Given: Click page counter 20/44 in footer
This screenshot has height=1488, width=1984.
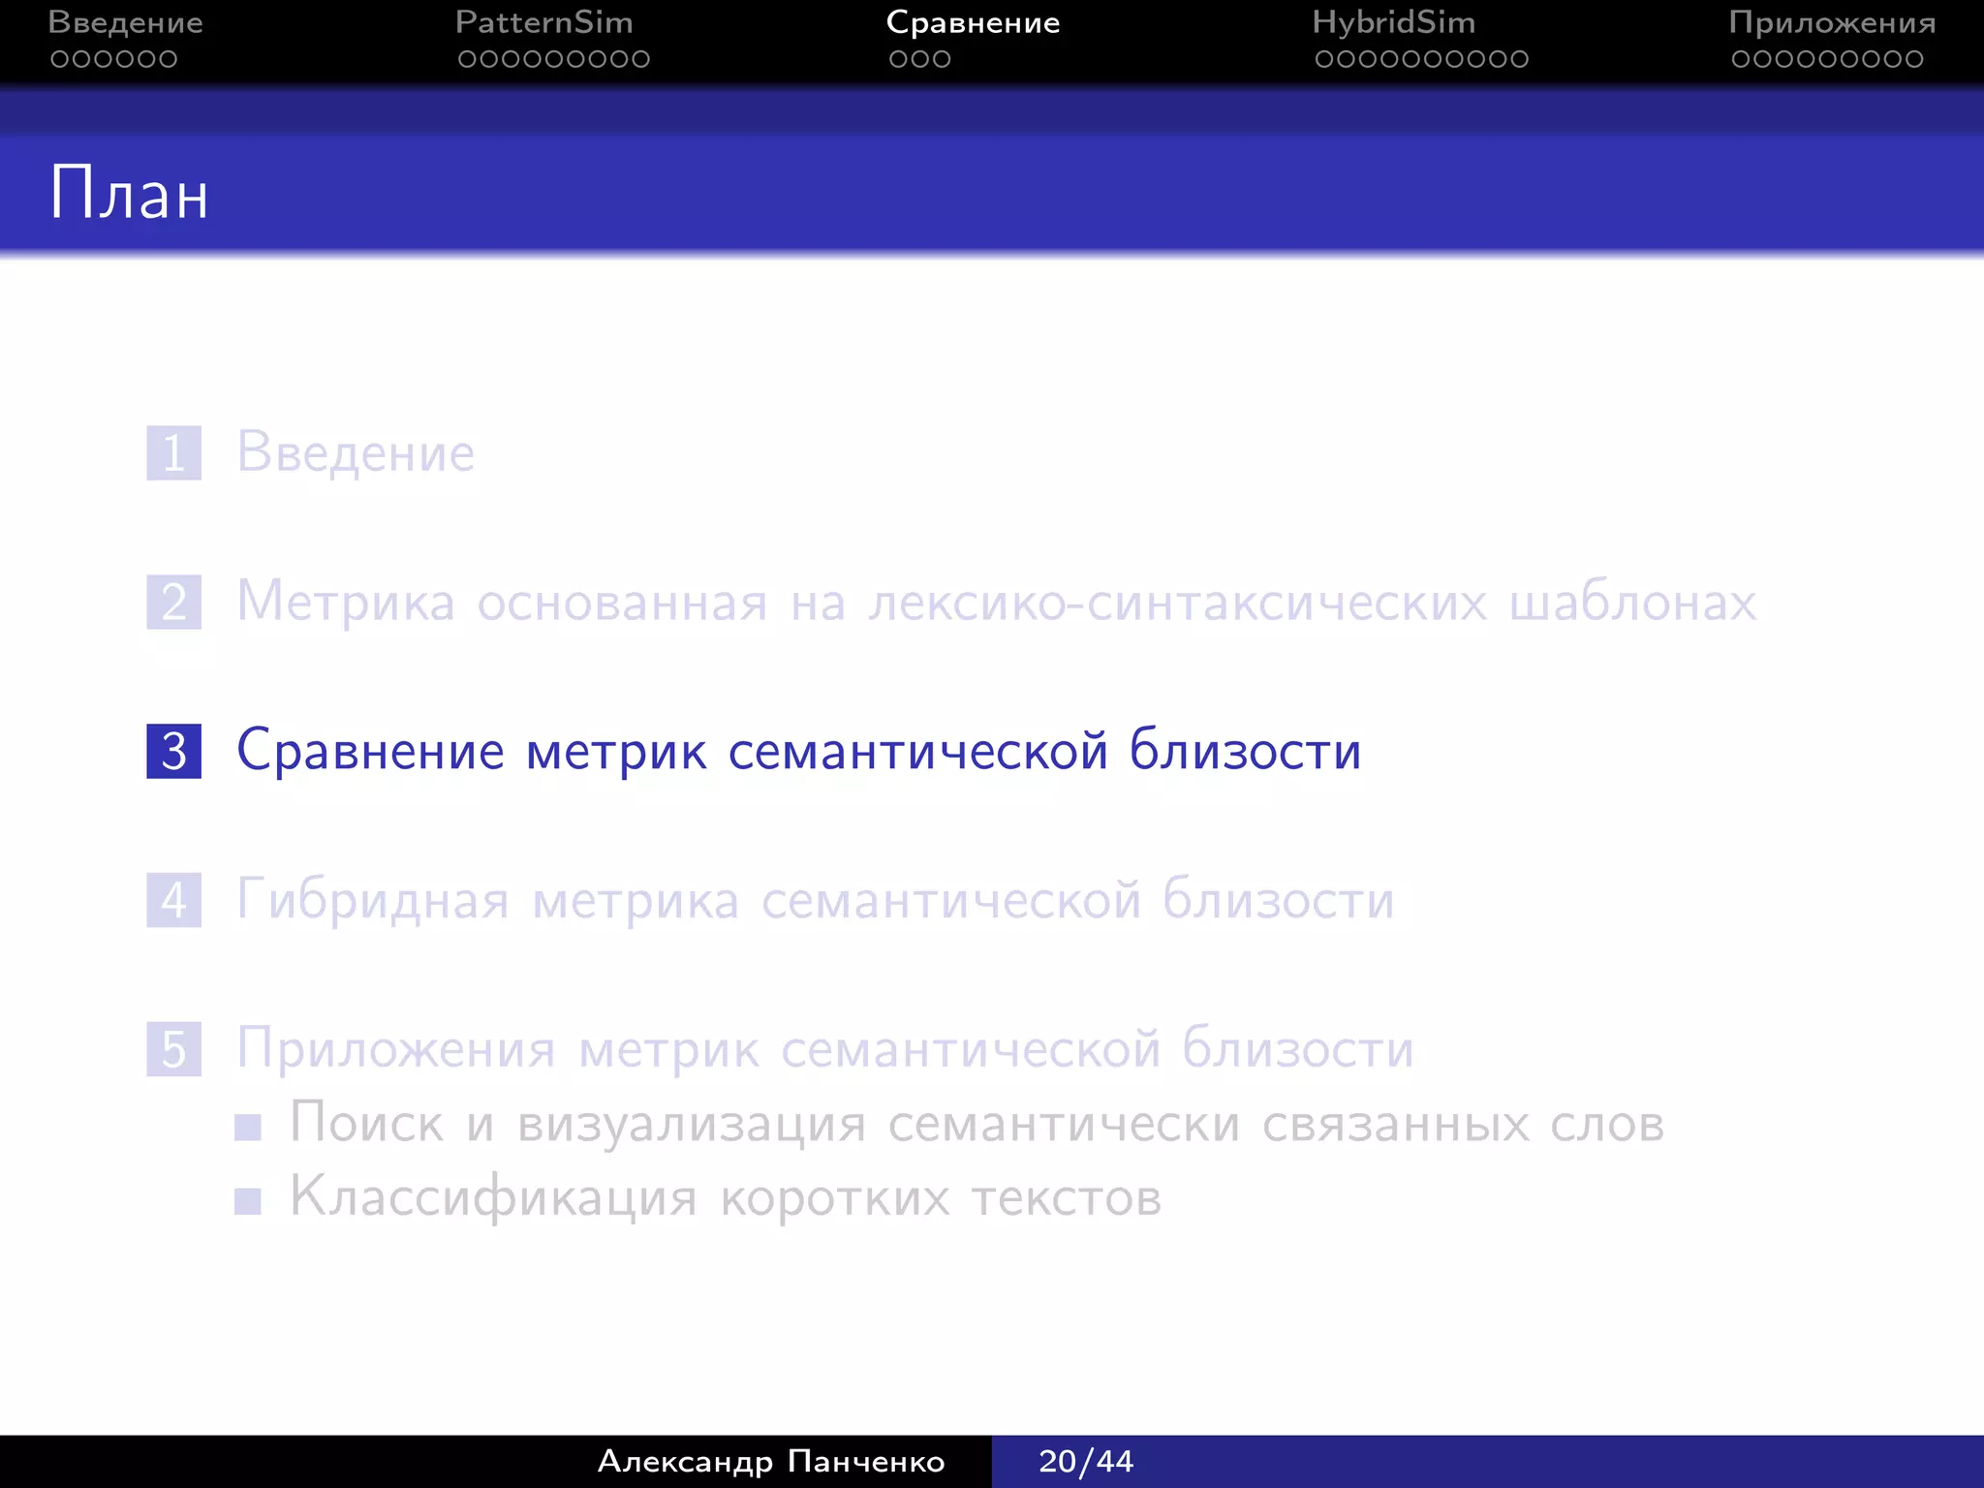Looking at the screenshot, I should click(x=1086, y=1461).
